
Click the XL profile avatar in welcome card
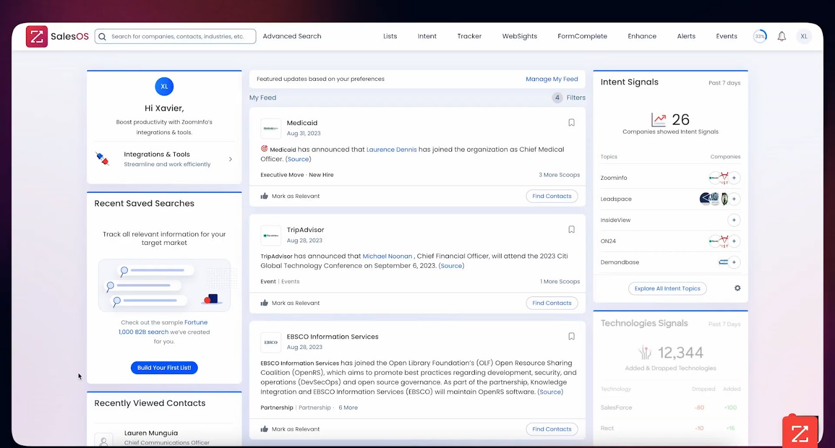164,86
